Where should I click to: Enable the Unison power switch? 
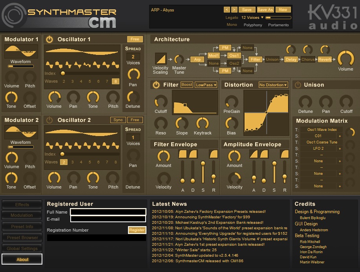[298, 85]
